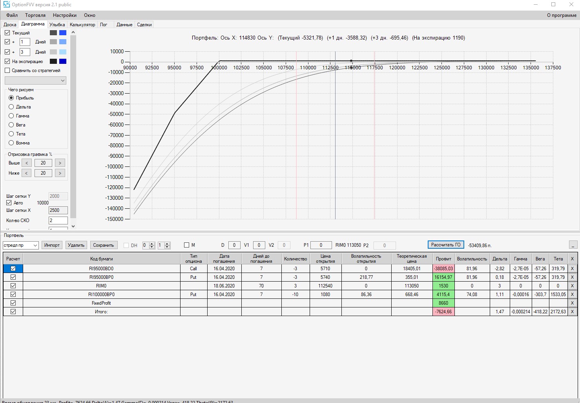The width and height of the screenshot is (580, 403).
Task: Pick the blue second swatch for Текущий
Action: tap(63, 33)
